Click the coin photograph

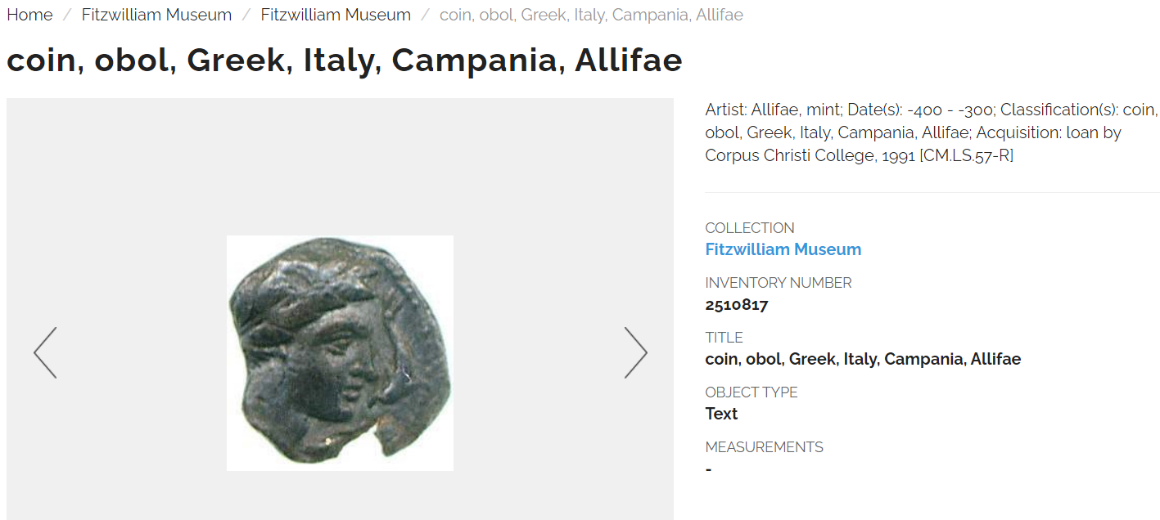(x=340, y=352)
